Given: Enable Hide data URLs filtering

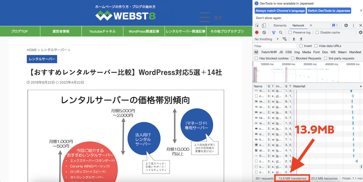Looking at the screenshot, I should click(316, 46).
